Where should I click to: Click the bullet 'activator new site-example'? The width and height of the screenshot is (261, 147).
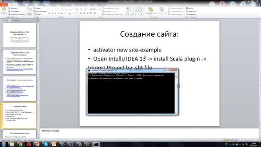(x=127, y=50)
